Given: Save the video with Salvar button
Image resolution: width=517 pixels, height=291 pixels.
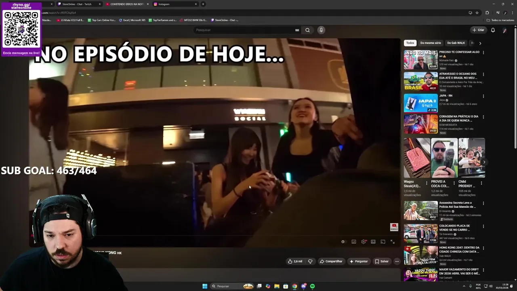Looking at the screenshot, I should click(381, 261).
